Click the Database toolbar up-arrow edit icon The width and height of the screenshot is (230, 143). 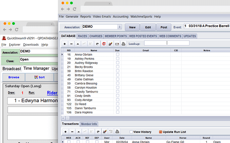click(x=78, y=44)
